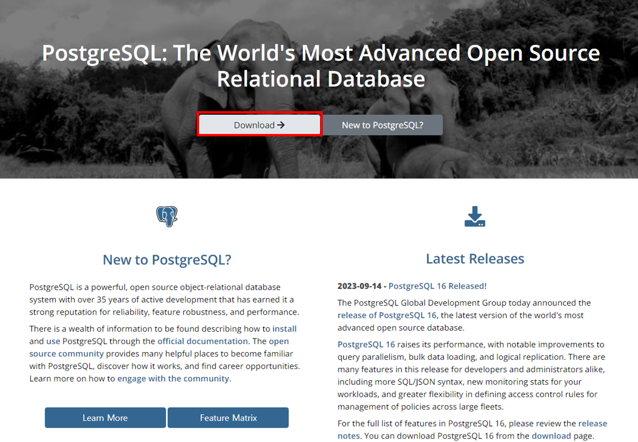Image resolution: width=638 pixels, height=442 pixels.
Task: Click the PostgreSQL elephant logo icon
Action: point(167,216)
